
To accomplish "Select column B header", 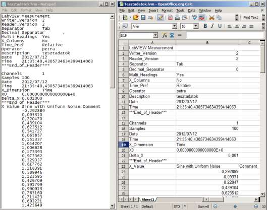I will (x=207, y=43).
